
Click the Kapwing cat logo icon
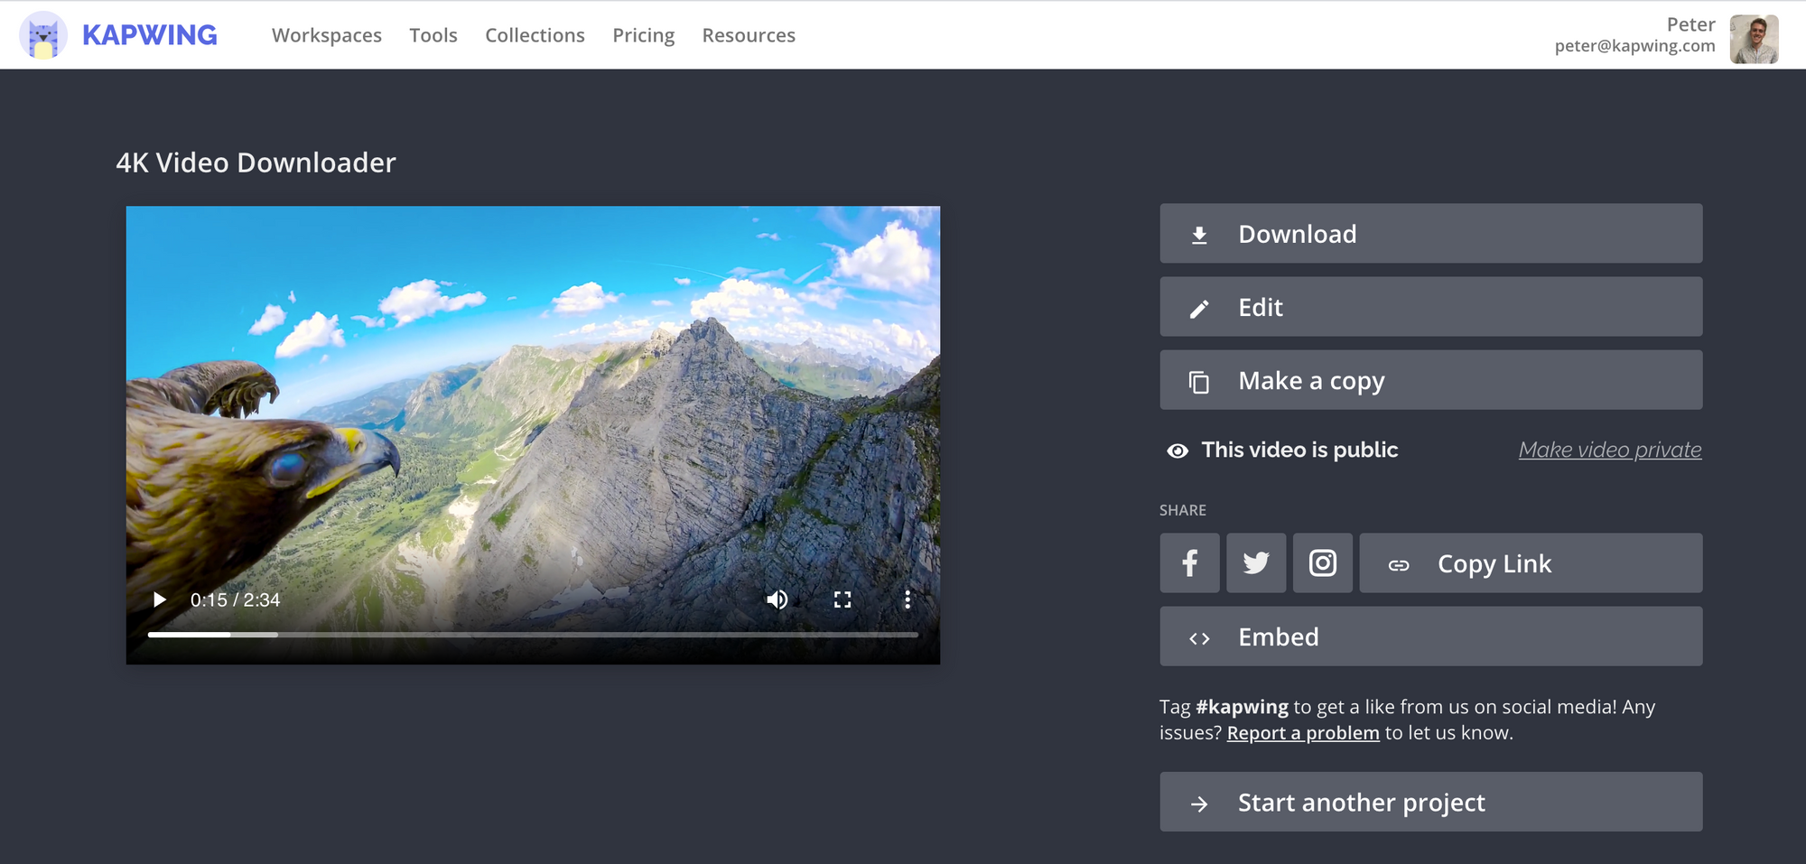point(43,36)
